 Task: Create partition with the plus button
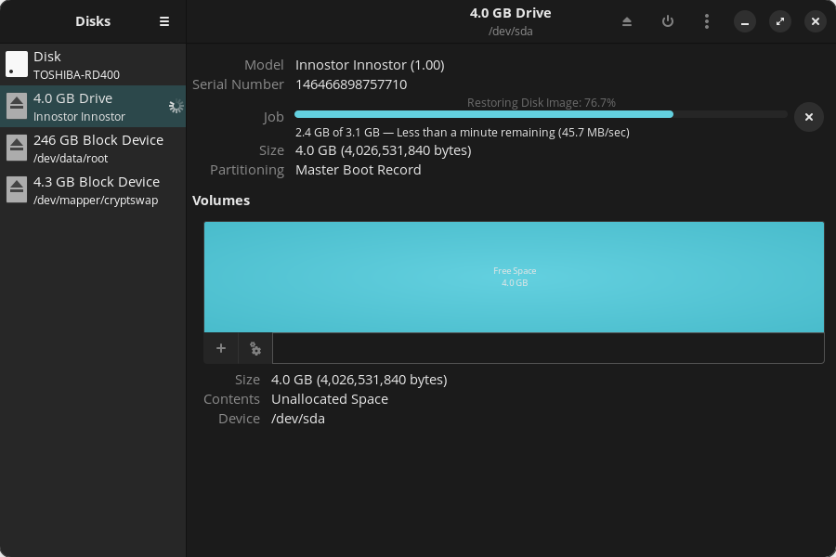(221, 348)
